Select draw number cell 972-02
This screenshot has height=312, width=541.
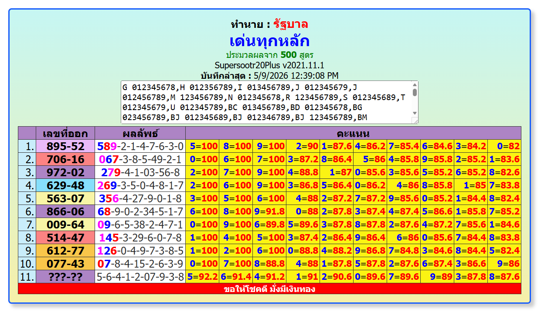point(65,172)
